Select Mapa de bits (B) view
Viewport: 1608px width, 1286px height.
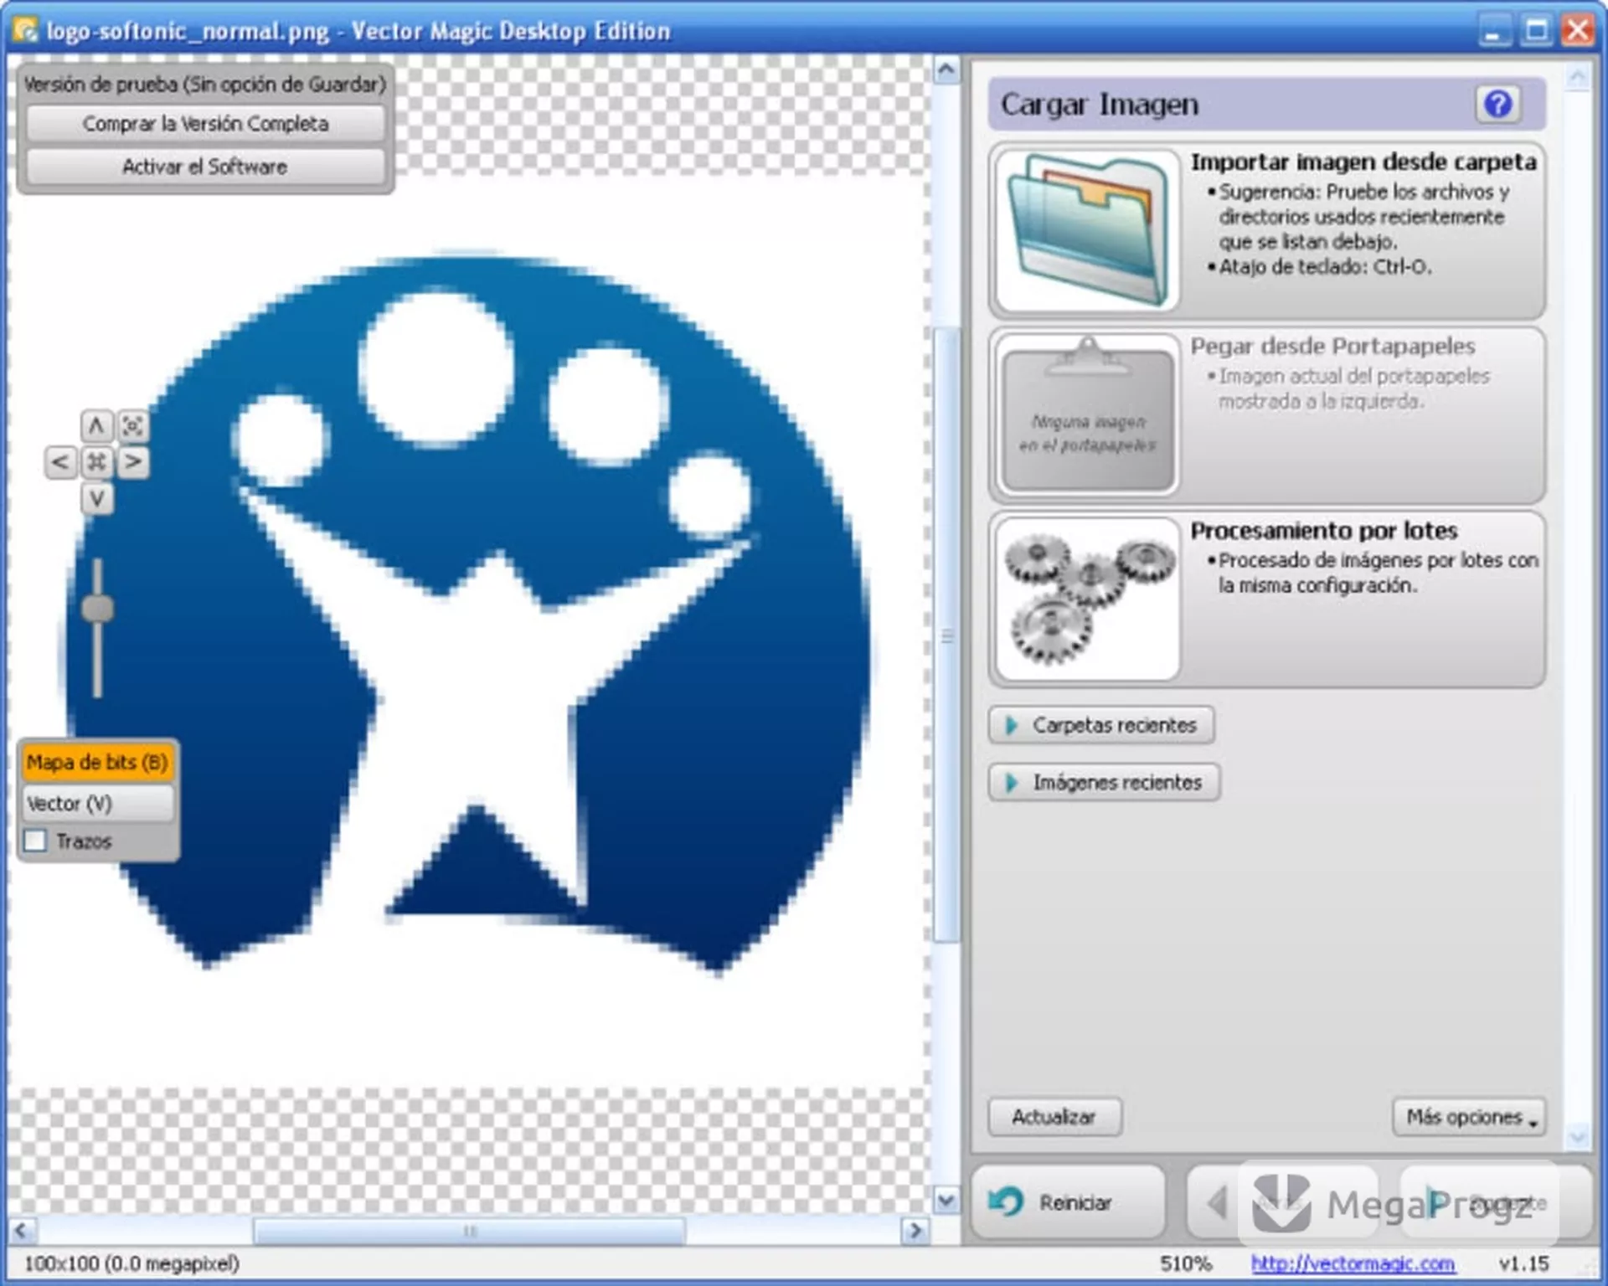[97, 762]
